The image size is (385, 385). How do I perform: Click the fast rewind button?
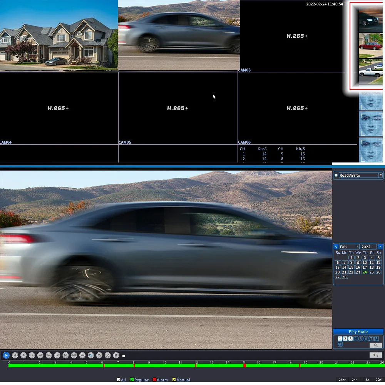tap(40, 355)
